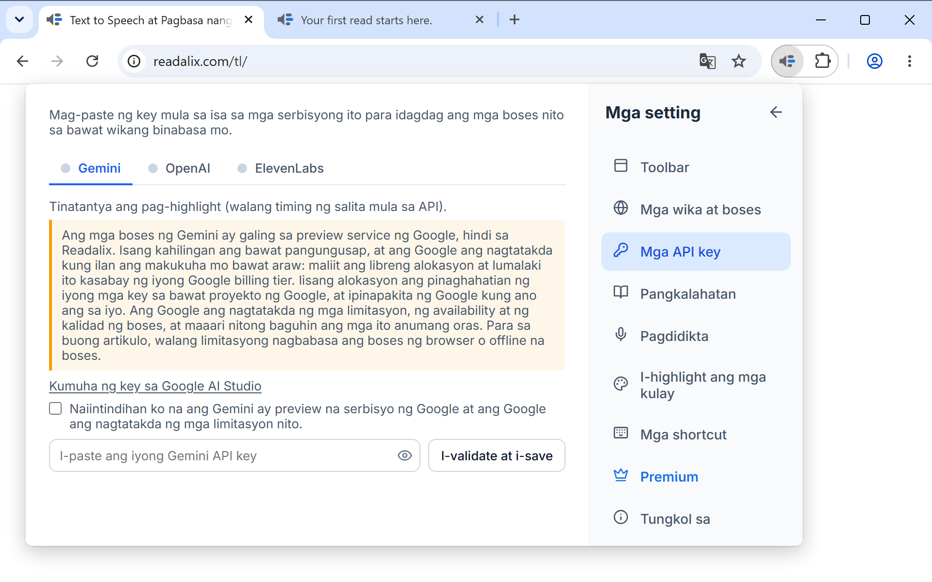The width and height of the screenshot is (932, 582).
Task: Open the Chrome profile avatar icon
Action: click(x=874, y=61)
